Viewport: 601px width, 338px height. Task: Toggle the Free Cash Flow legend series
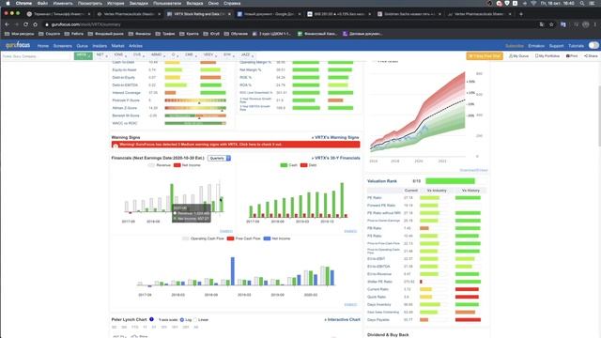244,238
